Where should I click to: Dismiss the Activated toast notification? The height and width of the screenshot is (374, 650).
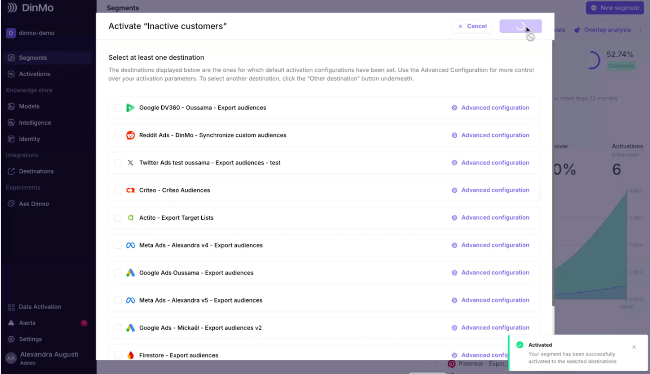(x=634, y=347)
